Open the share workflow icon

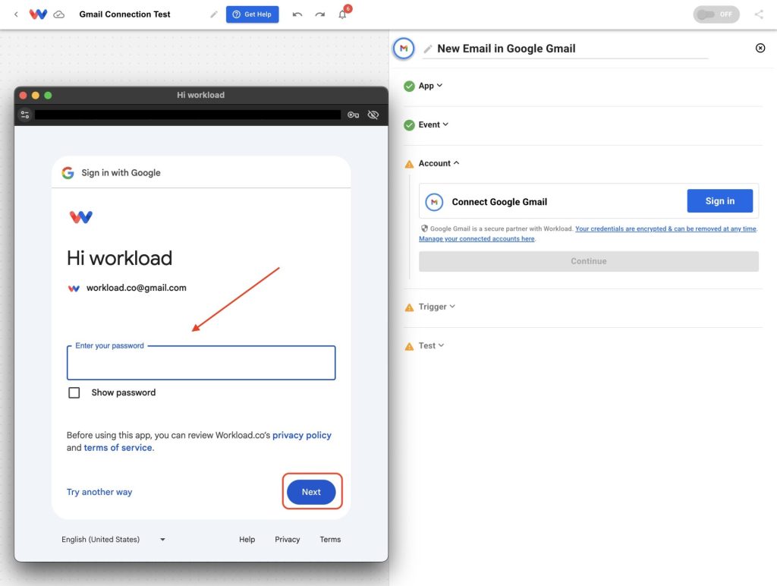pyautogui.click(x=759, y=14)
